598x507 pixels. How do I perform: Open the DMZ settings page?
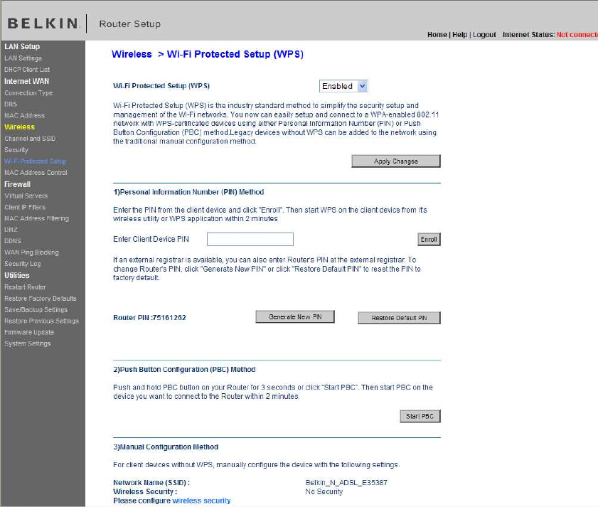[x=11, y=230]
